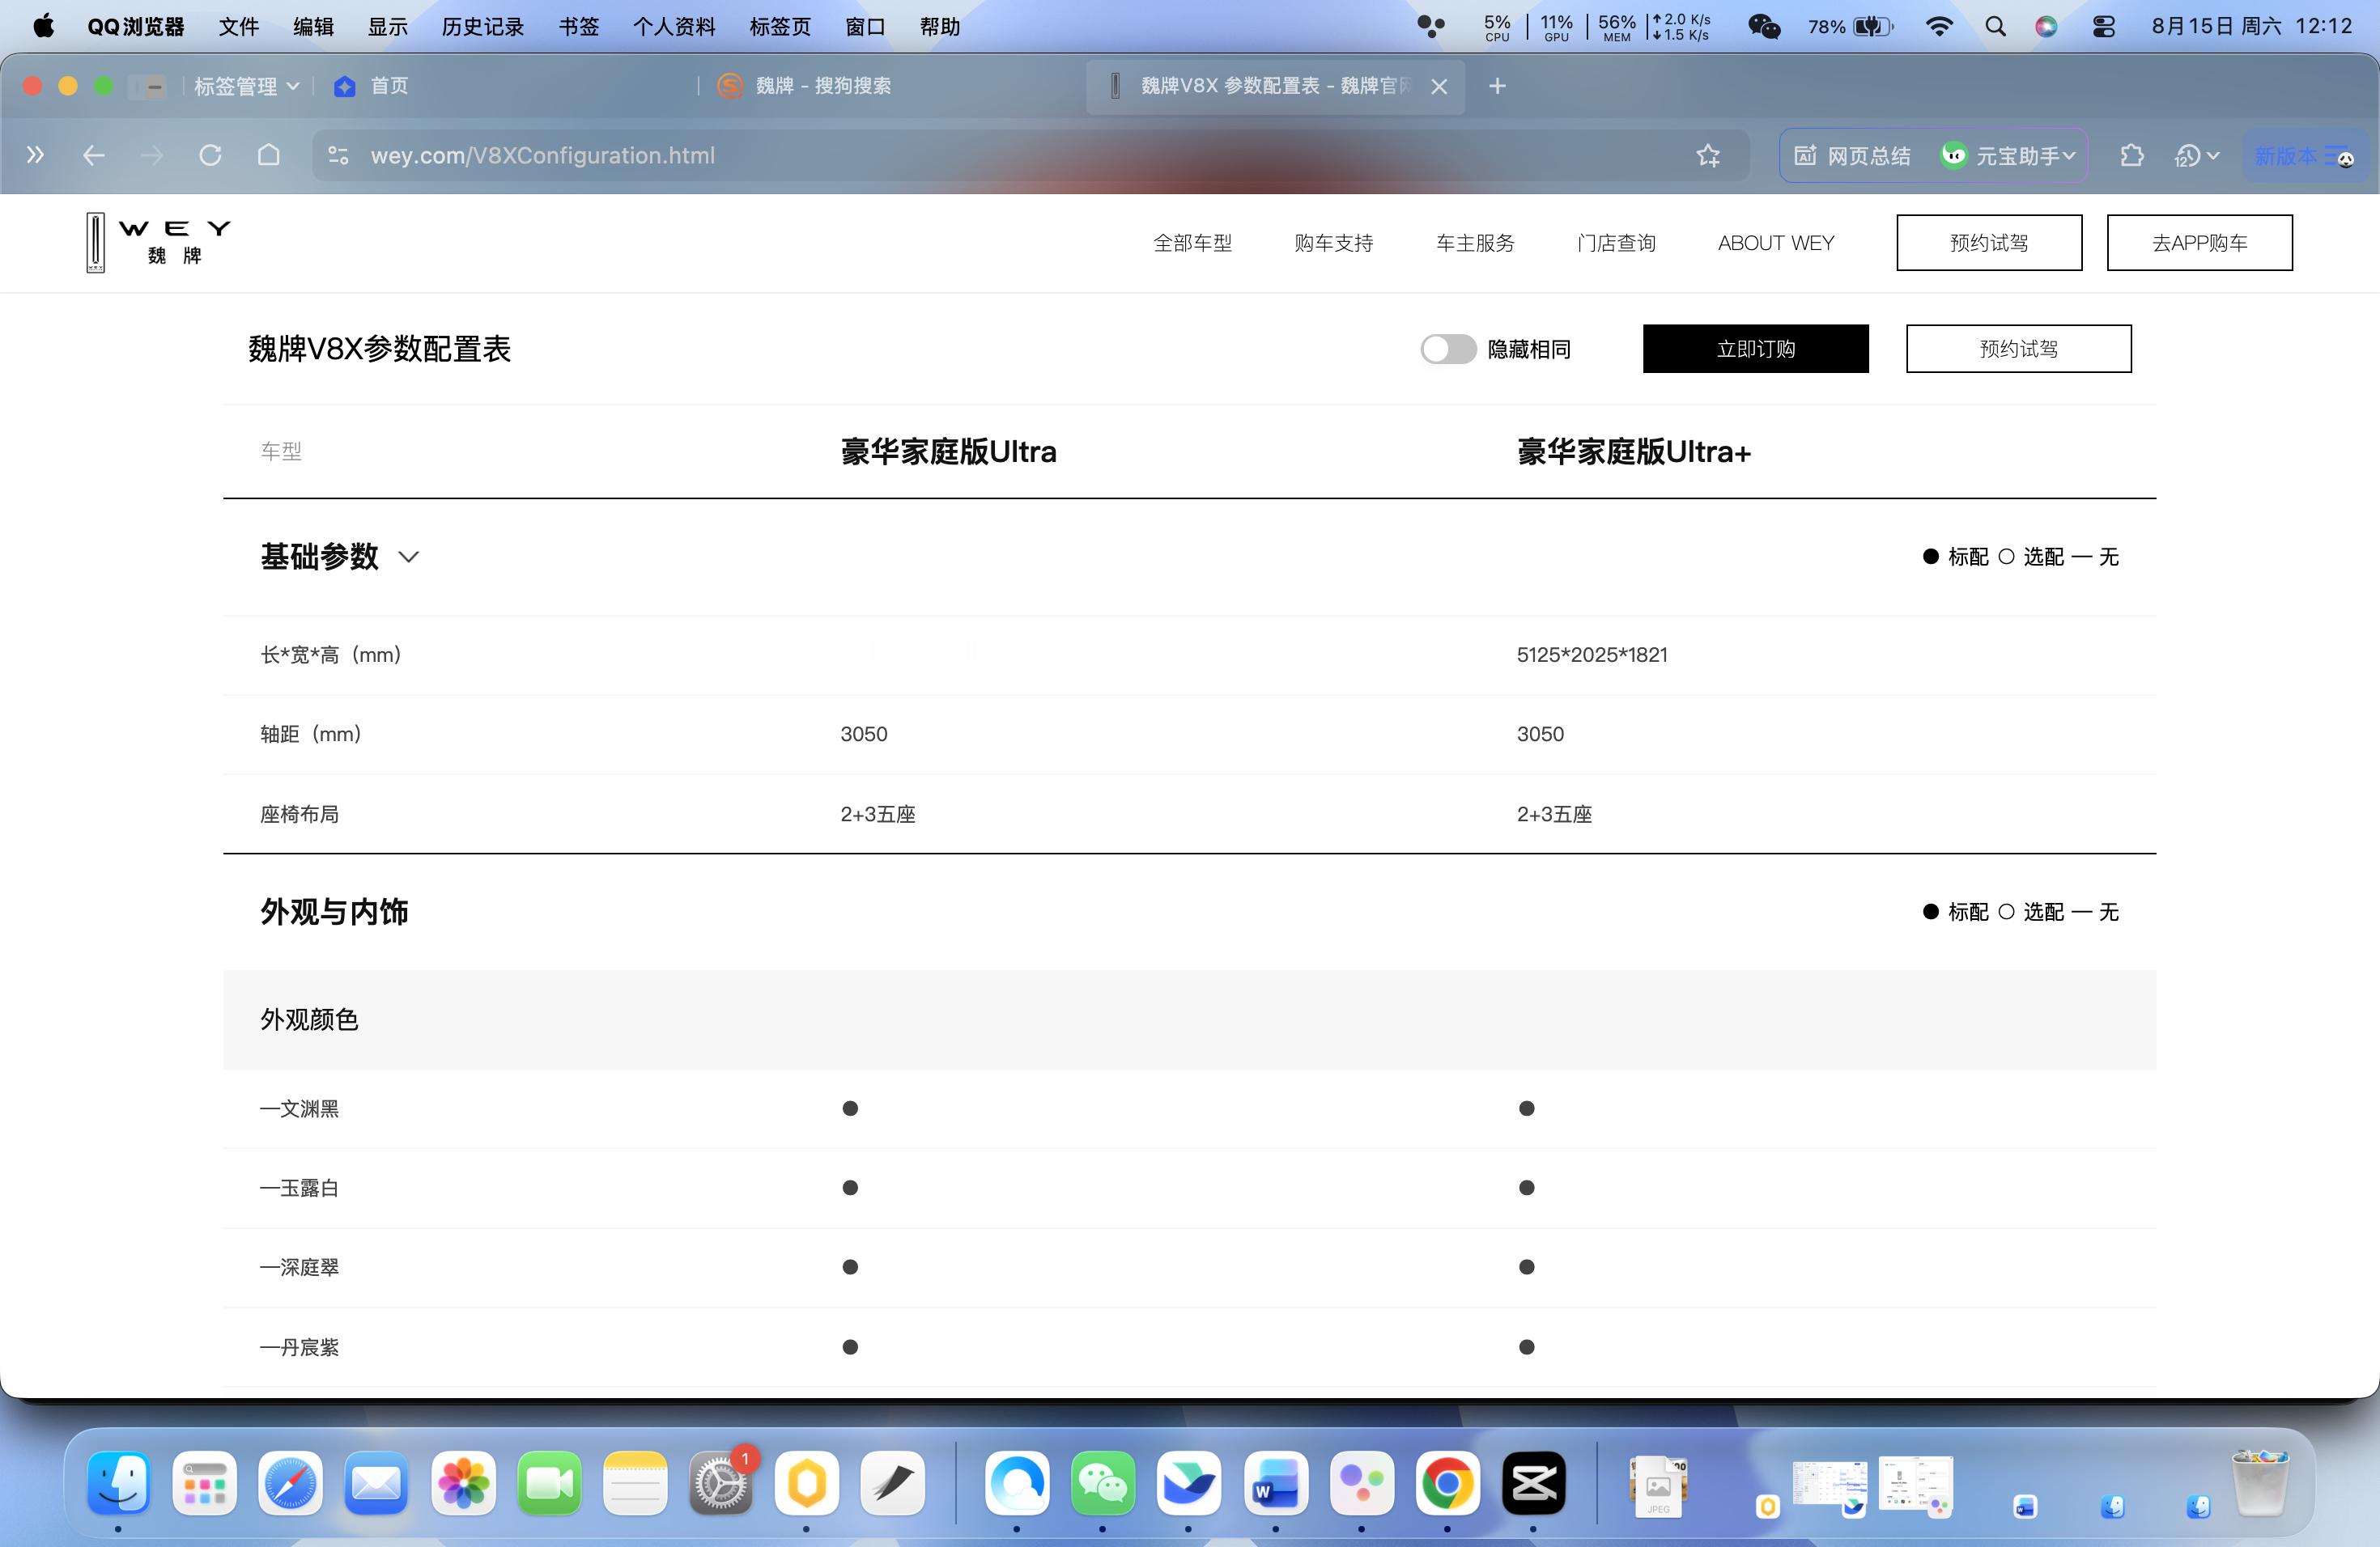Click the 一丹宸紫 color row label
The height and width of the screenshot is (1547, 2380).
[299, 1347]
